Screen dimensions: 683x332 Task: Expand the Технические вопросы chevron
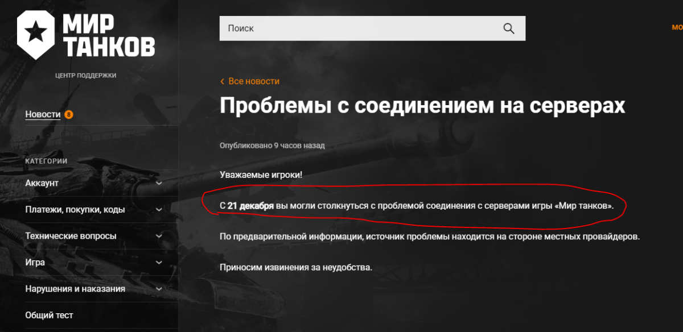[x=159, y=236]
